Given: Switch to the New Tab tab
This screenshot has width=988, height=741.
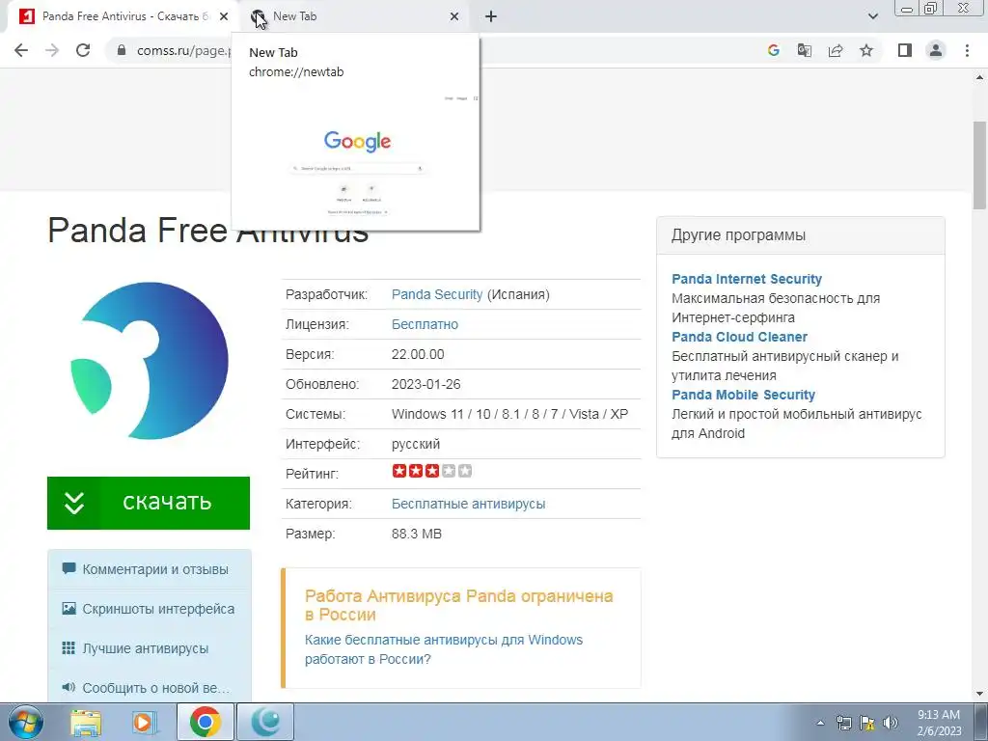Looking at the screenshot, I should (356, 16).
